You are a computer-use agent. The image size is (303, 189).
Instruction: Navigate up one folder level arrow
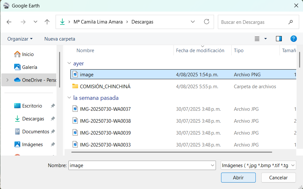(x=47, y=22)
